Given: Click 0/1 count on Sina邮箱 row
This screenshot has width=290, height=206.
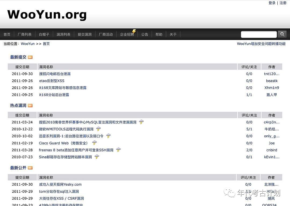Looking at the screenshot, I should [249, 157].
